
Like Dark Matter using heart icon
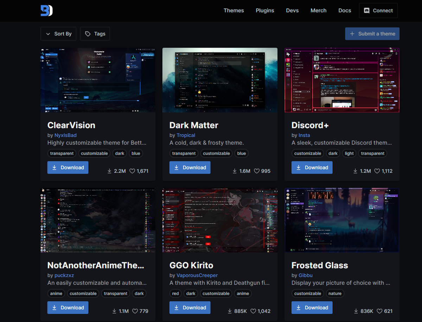pos(257,171)
